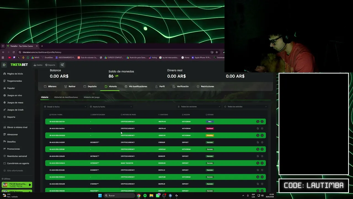Open Google Chrome from the taskbar
This screenshot has width=353, height=199.
click(x=139, y=195)
